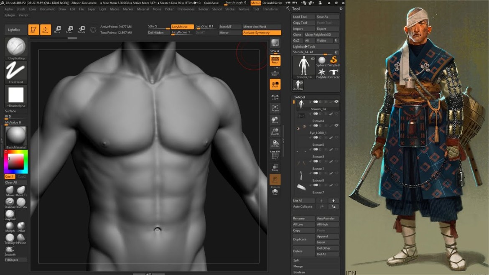Screen dimensions: 489x275
Task: Toggle PolyF line fill display
Action: (275, 155)
